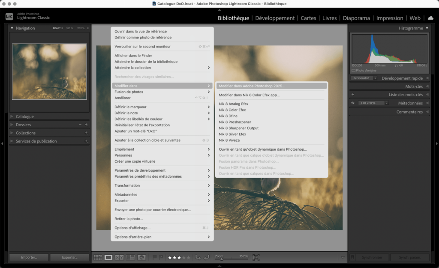This screenshot has width=439, height=268.
Task: Open the Diaporama module
Action: [x=356, y=18]
